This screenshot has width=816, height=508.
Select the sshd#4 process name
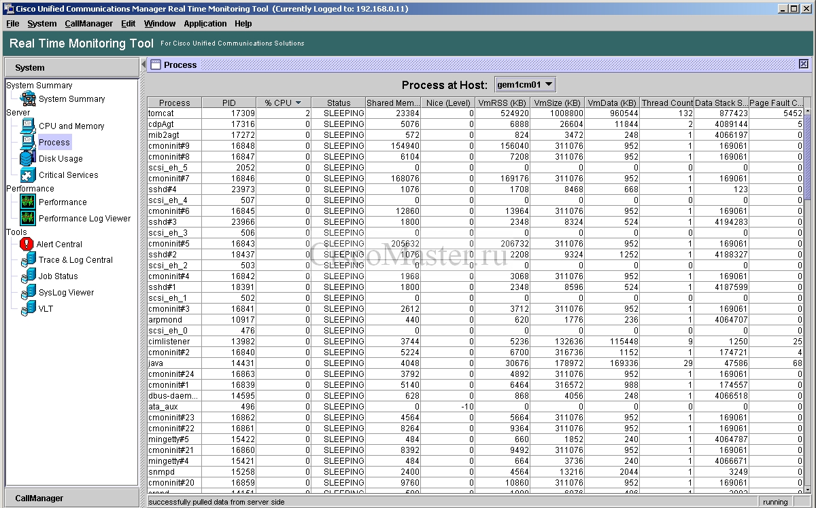click(x=163, y=189)
